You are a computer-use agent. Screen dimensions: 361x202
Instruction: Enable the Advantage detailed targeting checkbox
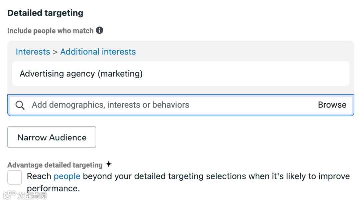click(15, 177)
